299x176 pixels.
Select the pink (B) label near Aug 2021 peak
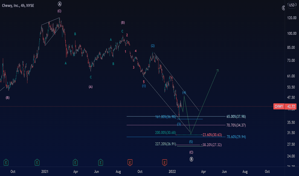click(123, 23)
